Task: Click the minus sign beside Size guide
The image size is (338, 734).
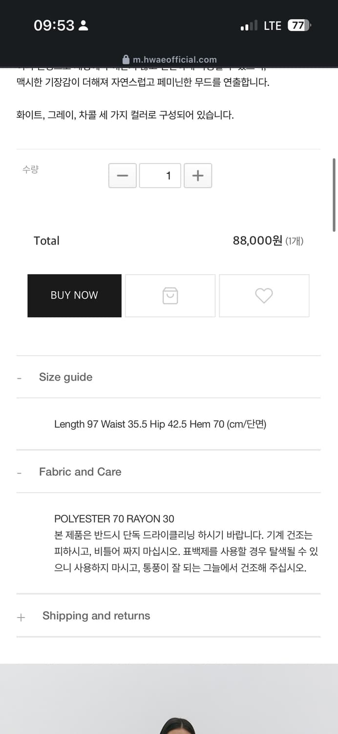Action: [x=19, y=378]
